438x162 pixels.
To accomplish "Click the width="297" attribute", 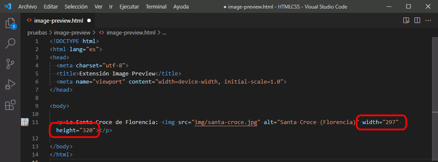I will [380, 122].
